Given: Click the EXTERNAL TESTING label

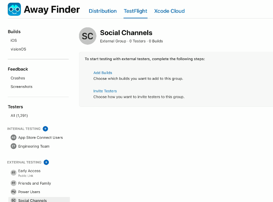Looking at the screenshot, I should 24,162.
